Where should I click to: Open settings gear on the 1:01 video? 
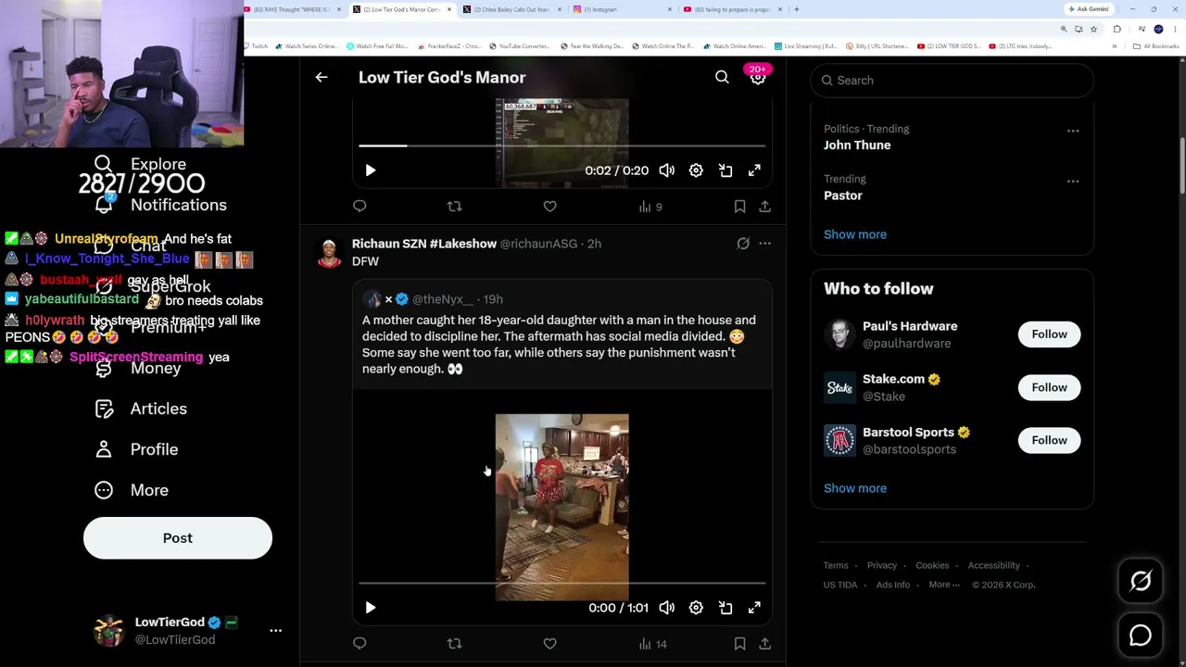point(696,608)
